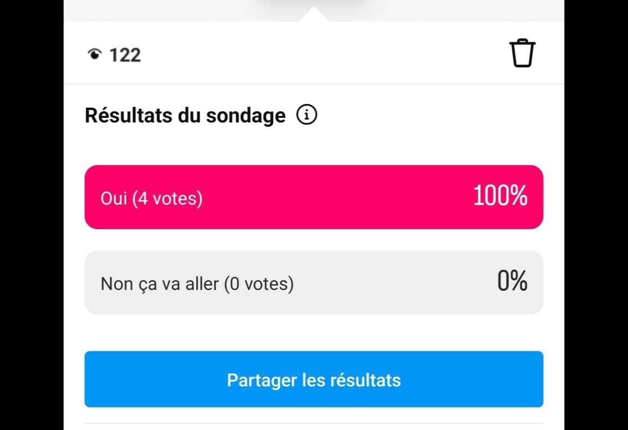The width and height of the screenshot is (628, 430).
Task: Tap the eye viewers icon
Action: 95,55
